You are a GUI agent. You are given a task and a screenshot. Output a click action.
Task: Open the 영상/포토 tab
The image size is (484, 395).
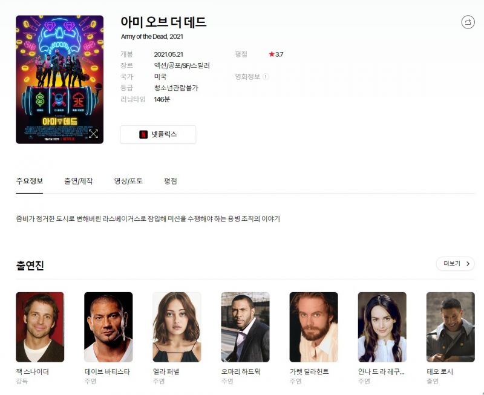click(128, 181)
